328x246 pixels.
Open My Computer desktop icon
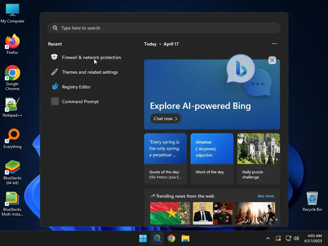tap(12, 13)
